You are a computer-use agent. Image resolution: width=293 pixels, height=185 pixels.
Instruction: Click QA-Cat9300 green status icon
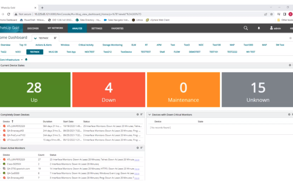tap(4, 173)
